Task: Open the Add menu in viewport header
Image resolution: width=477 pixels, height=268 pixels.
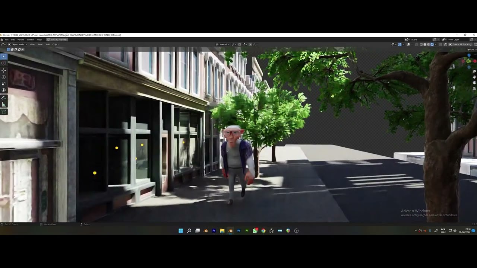Action: (48, 44)
